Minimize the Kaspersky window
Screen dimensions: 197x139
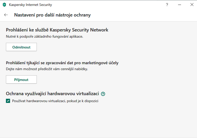[179, 5]
